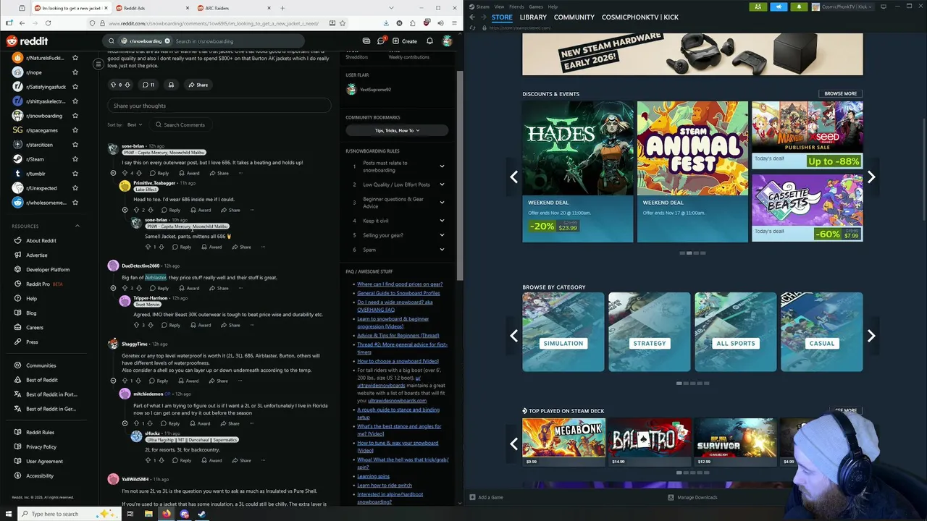Favorite r/nope with its star toggle
The image size is (927, 521).
[75, 72]
